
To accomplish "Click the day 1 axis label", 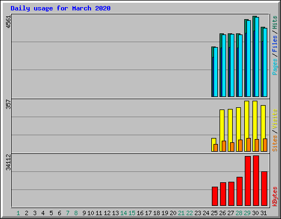I will coord(18,213).
